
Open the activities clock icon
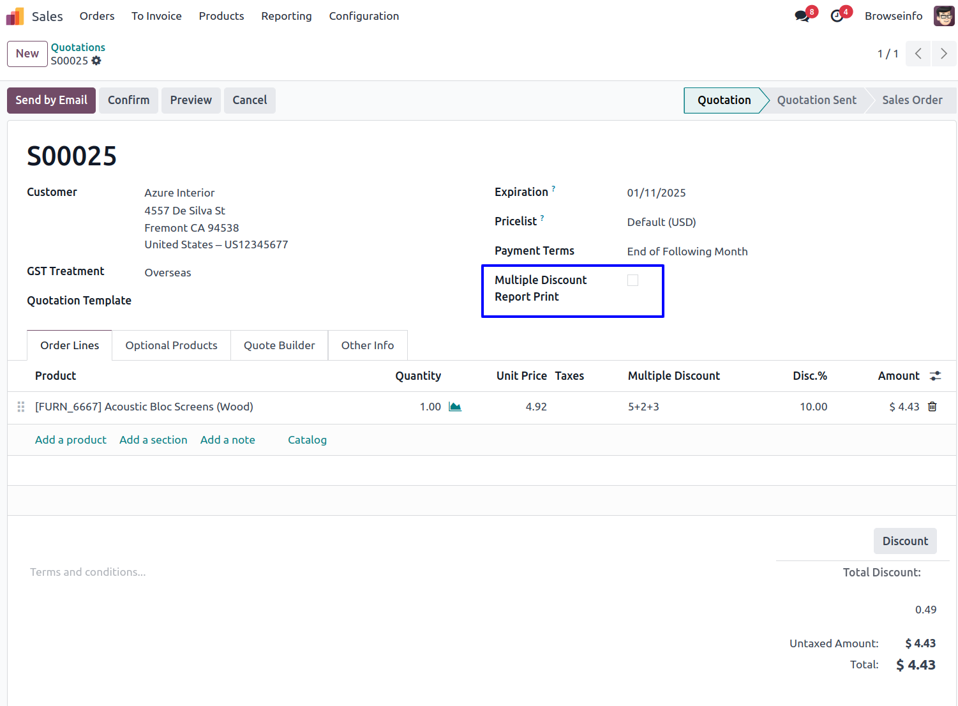click(x=837, y=16)
